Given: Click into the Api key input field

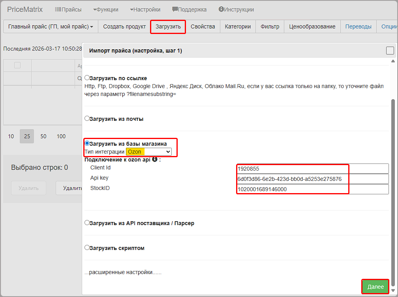Looking at the screenshot, I should pos(313,179).
